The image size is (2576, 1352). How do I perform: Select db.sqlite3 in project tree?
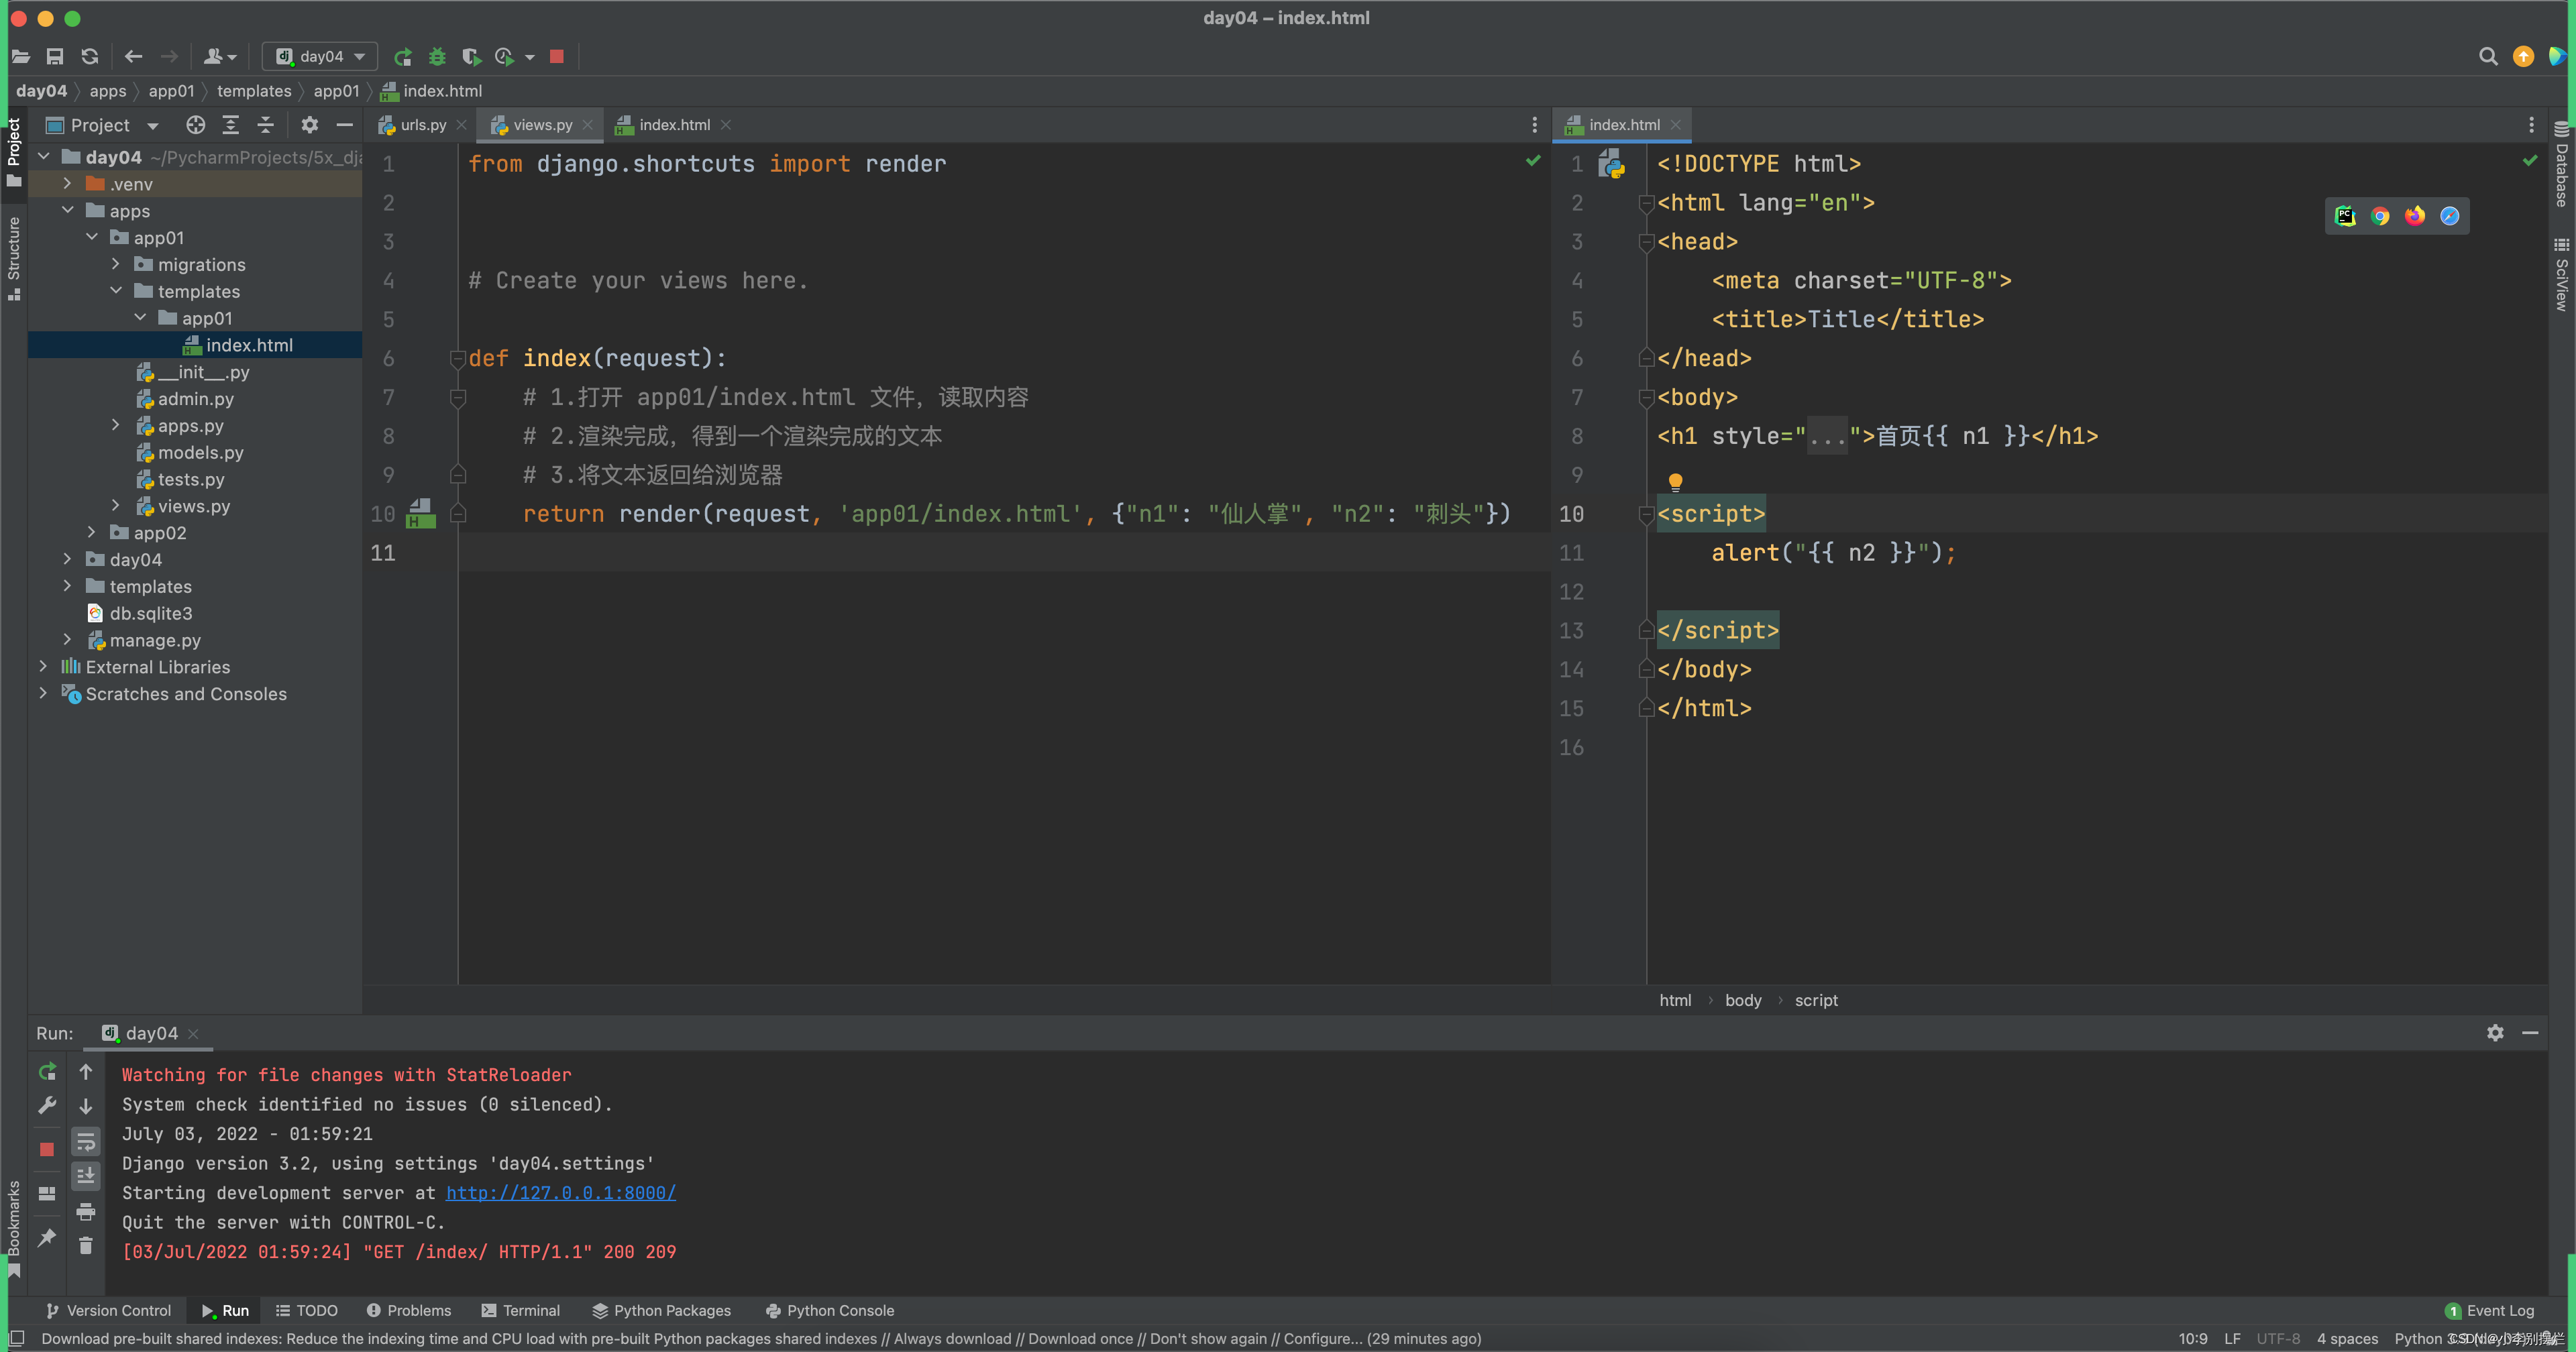click(x=150, y=613)
